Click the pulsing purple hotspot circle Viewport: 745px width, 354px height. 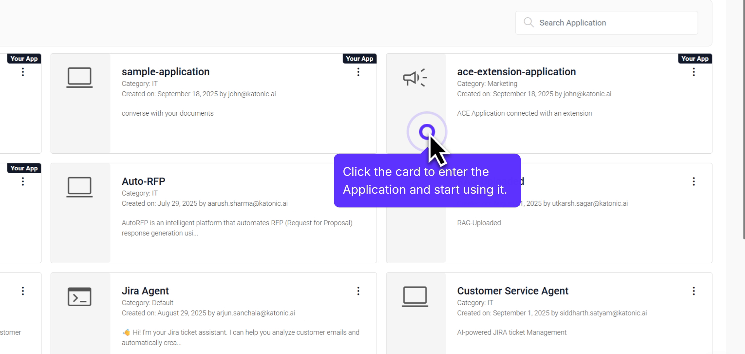pyautogui.click(x=427, y=132)
